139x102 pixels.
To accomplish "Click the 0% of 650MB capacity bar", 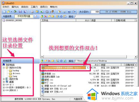I will pos(118,12).
